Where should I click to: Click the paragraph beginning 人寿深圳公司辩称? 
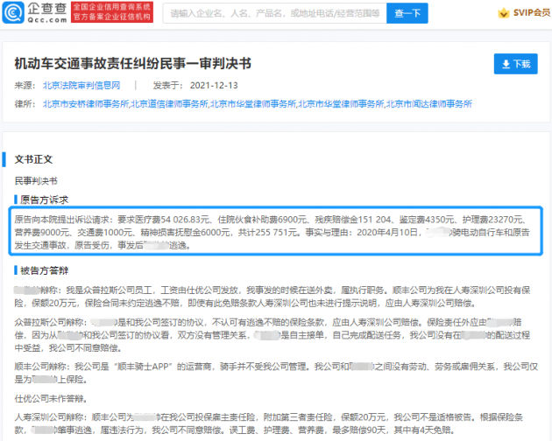click(269, 423)
